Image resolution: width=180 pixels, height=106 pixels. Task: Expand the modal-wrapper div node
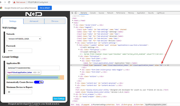click(x=74, y=97)
